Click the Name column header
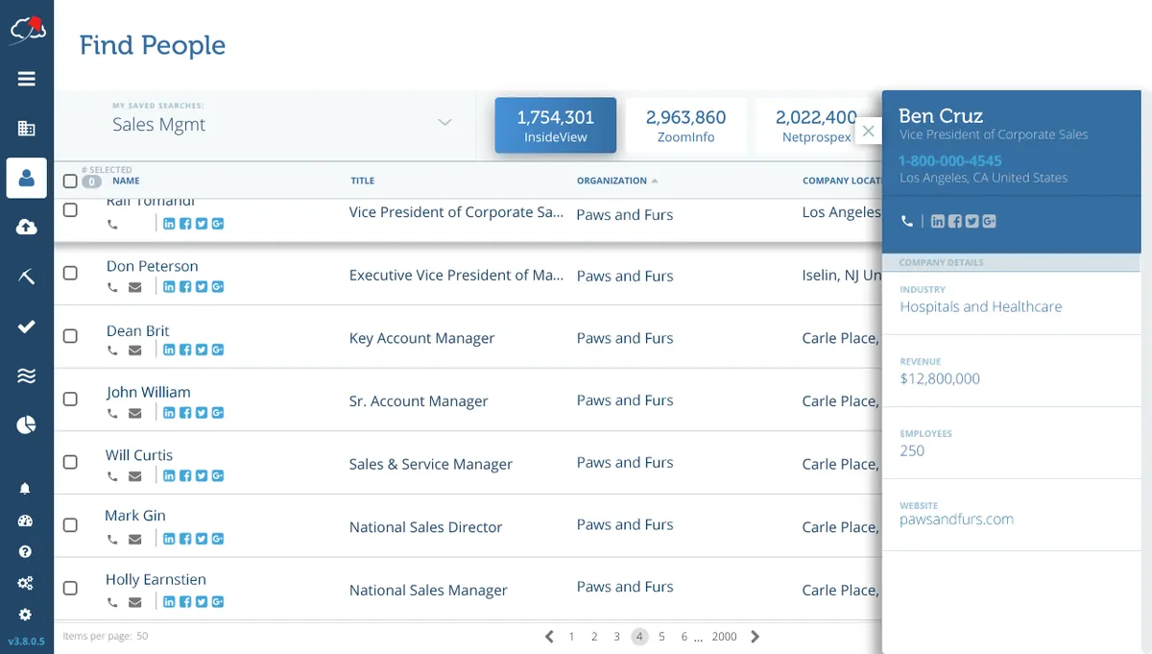1152x654 pixels. (x=126, y=181)
